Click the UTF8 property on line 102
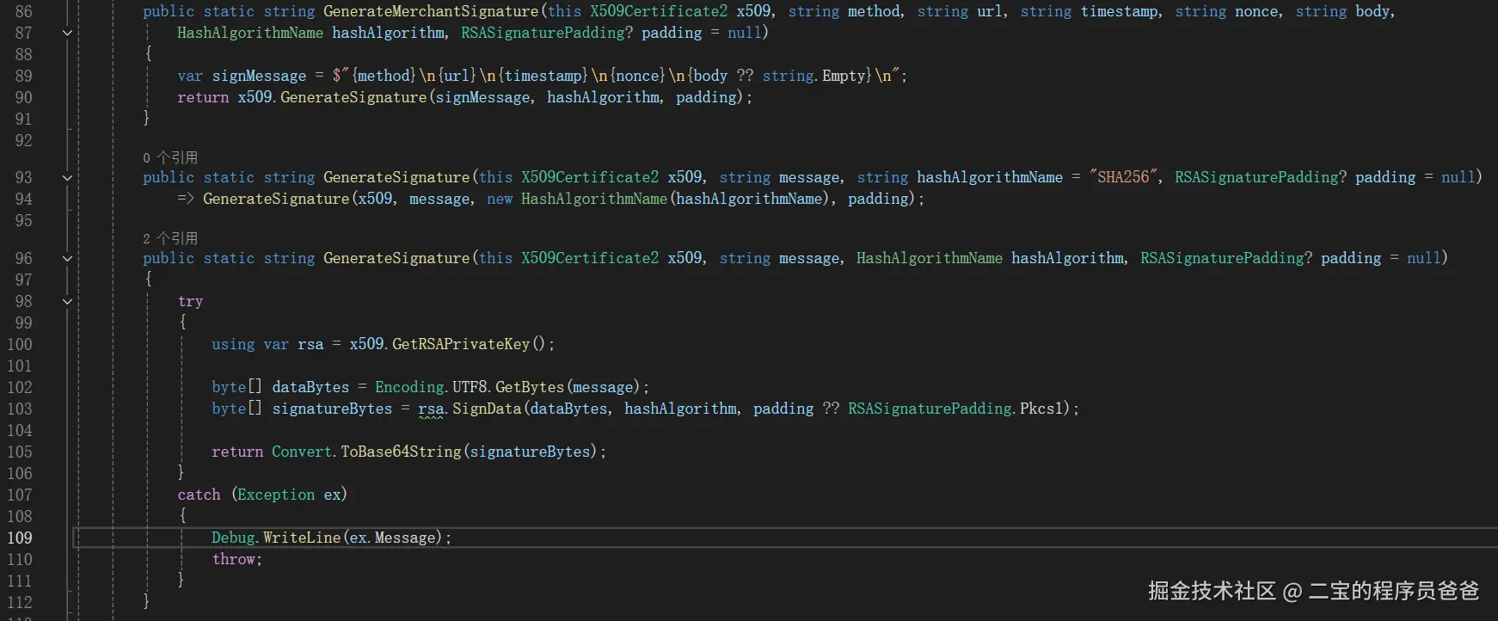The width and height of the screenshot is (1498, 621). click(470, 387)
